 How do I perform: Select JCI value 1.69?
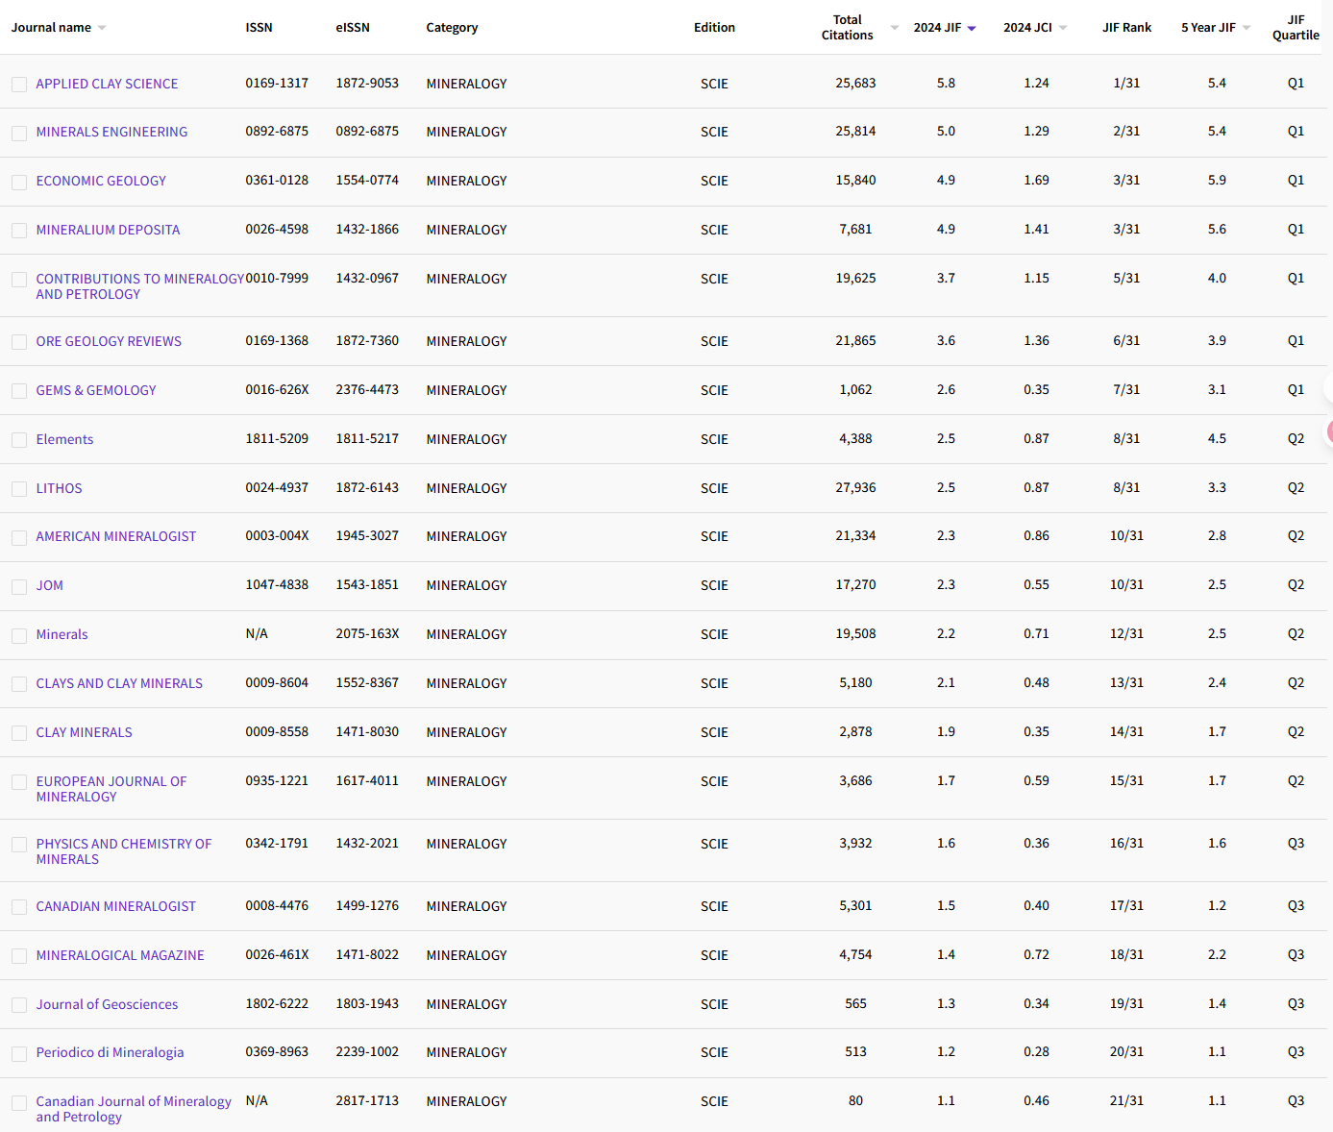click(x=1036, y=181)
